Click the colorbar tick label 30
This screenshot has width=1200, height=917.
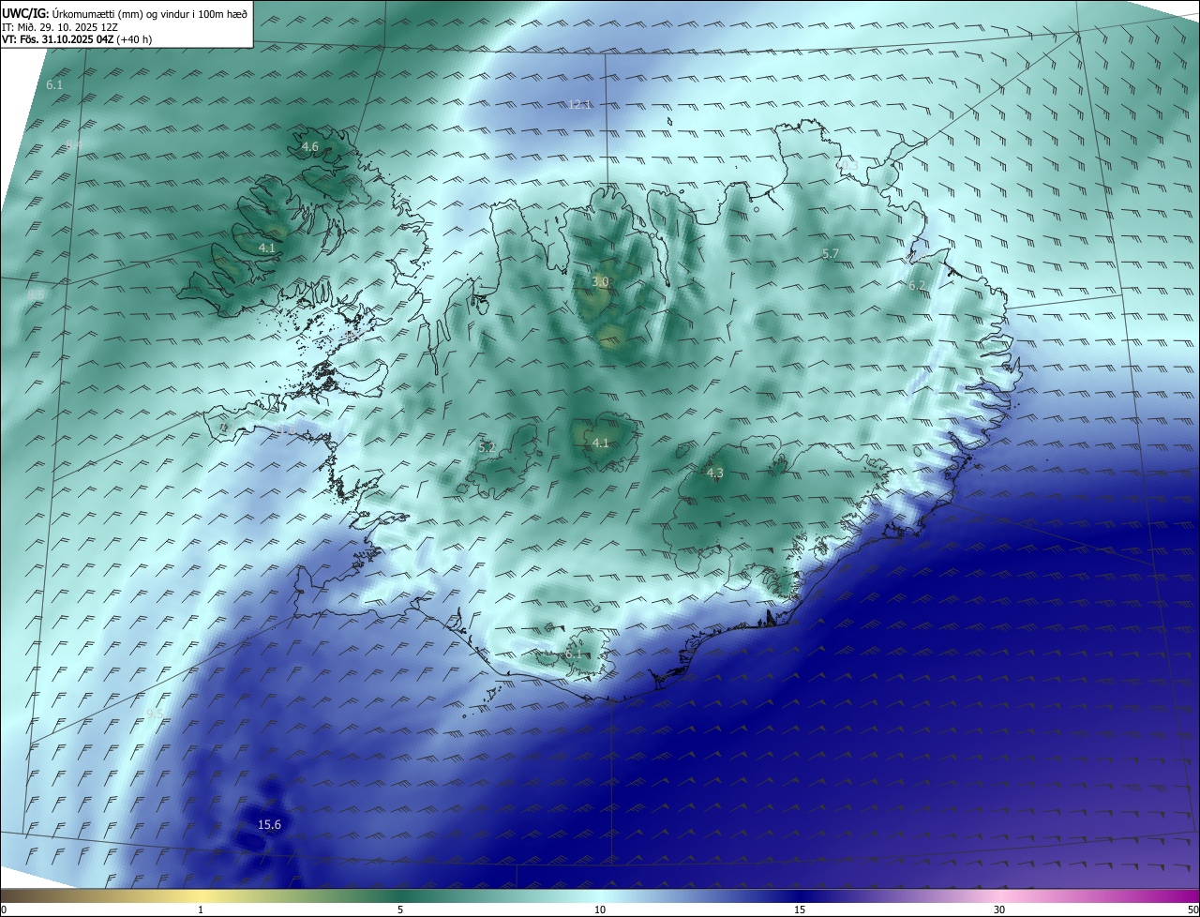pyautogui.click(x=999, y=910)
